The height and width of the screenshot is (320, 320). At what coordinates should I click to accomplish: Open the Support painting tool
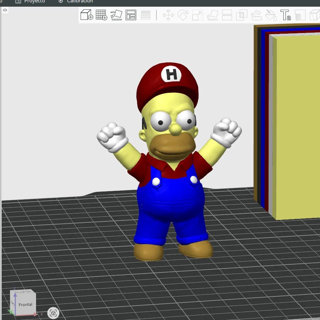point(257,15)
